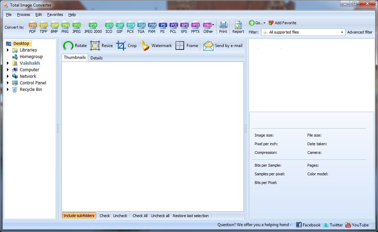Open the Watermark tool
This screenshot has width=378, height=232.
[x=156, y=45]
